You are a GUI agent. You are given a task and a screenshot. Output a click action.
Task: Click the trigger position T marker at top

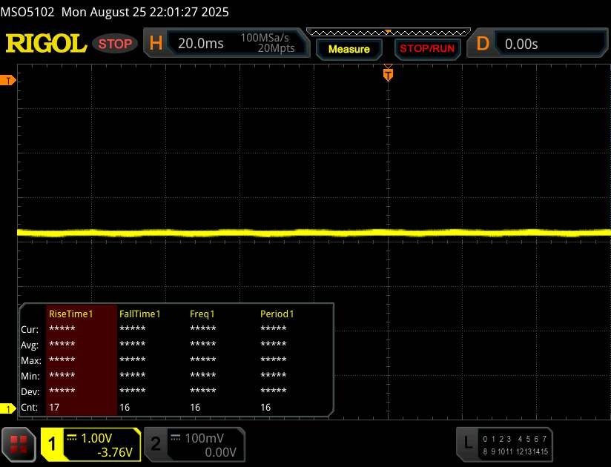pos(388,74)
